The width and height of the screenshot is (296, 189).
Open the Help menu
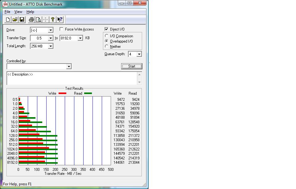tap(30, 12)
